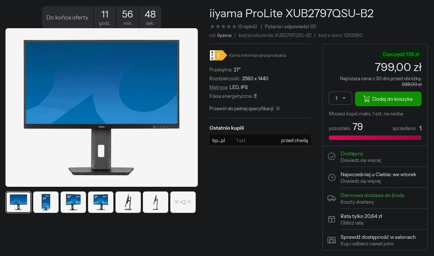Open Pytania i odpowiedzi (0) link
Image resolution: width=434 pixels, height=256 pixels.
pos(290,27)
